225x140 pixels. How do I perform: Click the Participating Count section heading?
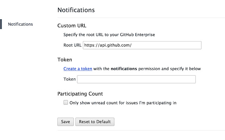pyautogui.click(x=80, y=94)
